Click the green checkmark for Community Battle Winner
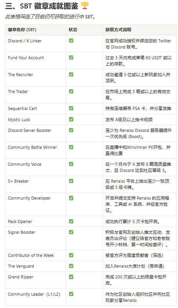The image size is (178, 308). click(71, 147)
